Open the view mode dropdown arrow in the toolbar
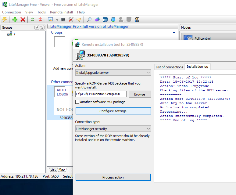 [57, 20]
